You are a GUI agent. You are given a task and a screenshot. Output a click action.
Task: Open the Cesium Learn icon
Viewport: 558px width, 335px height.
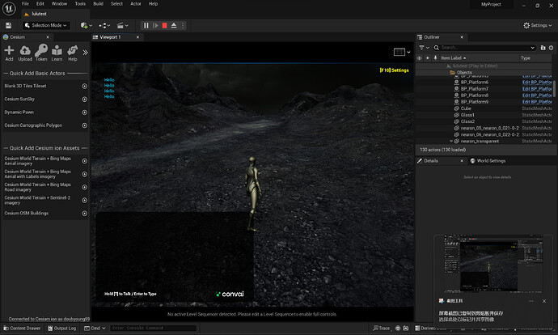click(57, 53)
